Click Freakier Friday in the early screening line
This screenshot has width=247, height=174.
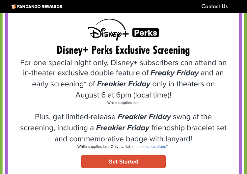coord(123,84)
